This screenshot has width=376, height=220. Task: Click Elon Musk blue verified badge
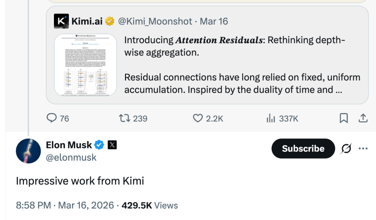(x=100, y=145)
